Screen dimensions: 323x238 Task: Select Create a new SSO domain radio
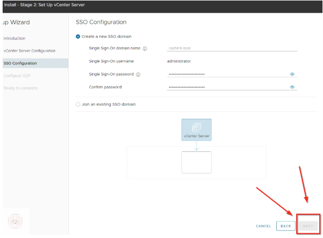[x=78, y=36]
